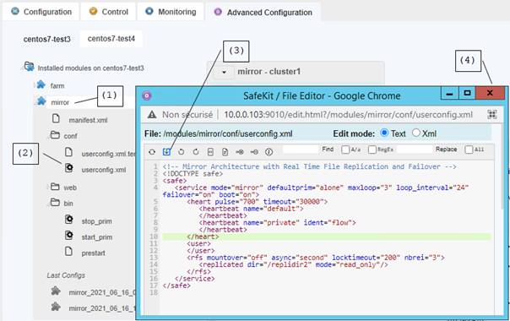Image resolution: width=510 pixels, height=321 pixels.
Task: Click the puzzle icon next to mirror module
Action: [x=41, y=101]
